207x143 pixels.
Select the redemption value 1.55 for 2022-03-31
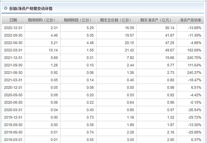pyautogui.click(x=90, y=50)
